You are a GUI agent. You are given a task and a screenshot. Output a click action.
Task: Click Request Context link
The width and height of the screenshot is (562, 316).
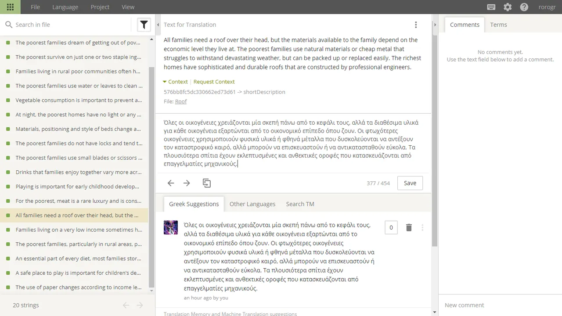click(x=214, y=82)
